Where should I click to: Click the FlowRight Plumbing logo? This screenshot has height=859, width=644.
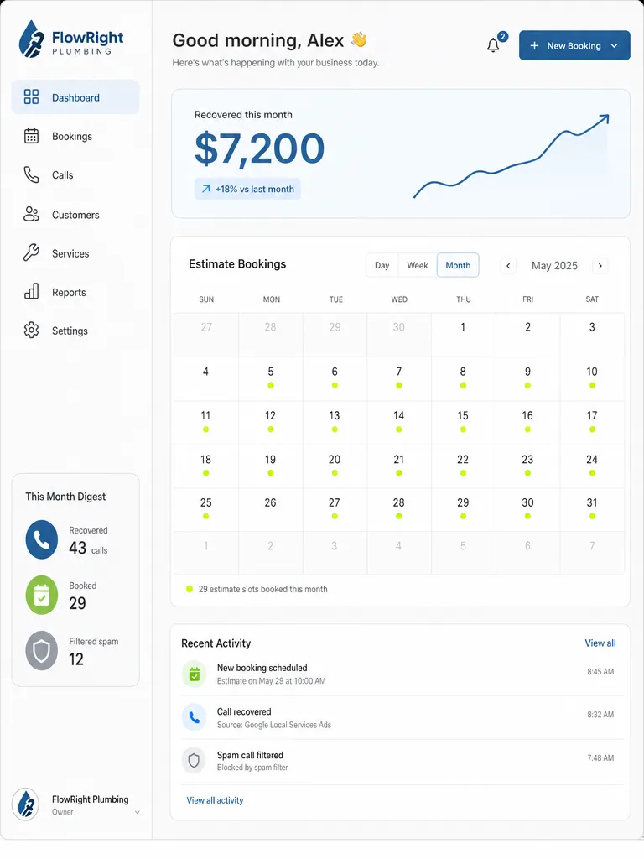[70, 39]
